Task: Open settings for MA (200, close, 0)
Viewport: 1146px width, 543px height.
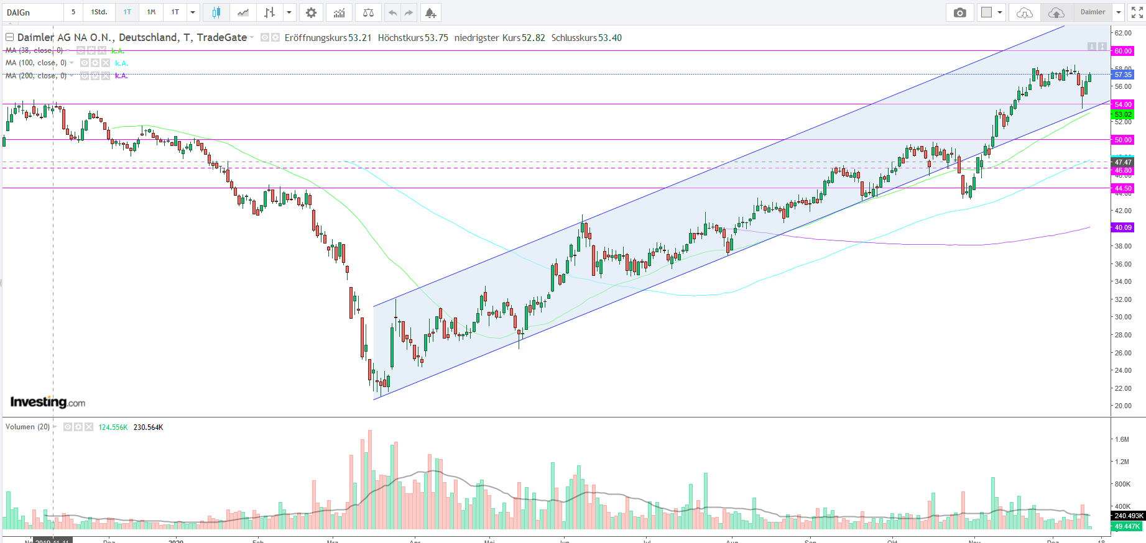Action: (95, 76)
